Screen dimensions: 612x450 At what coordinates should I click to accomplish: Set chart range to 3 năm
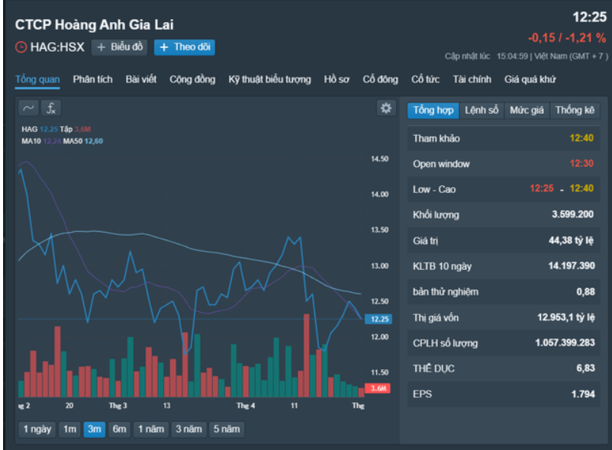188,429
